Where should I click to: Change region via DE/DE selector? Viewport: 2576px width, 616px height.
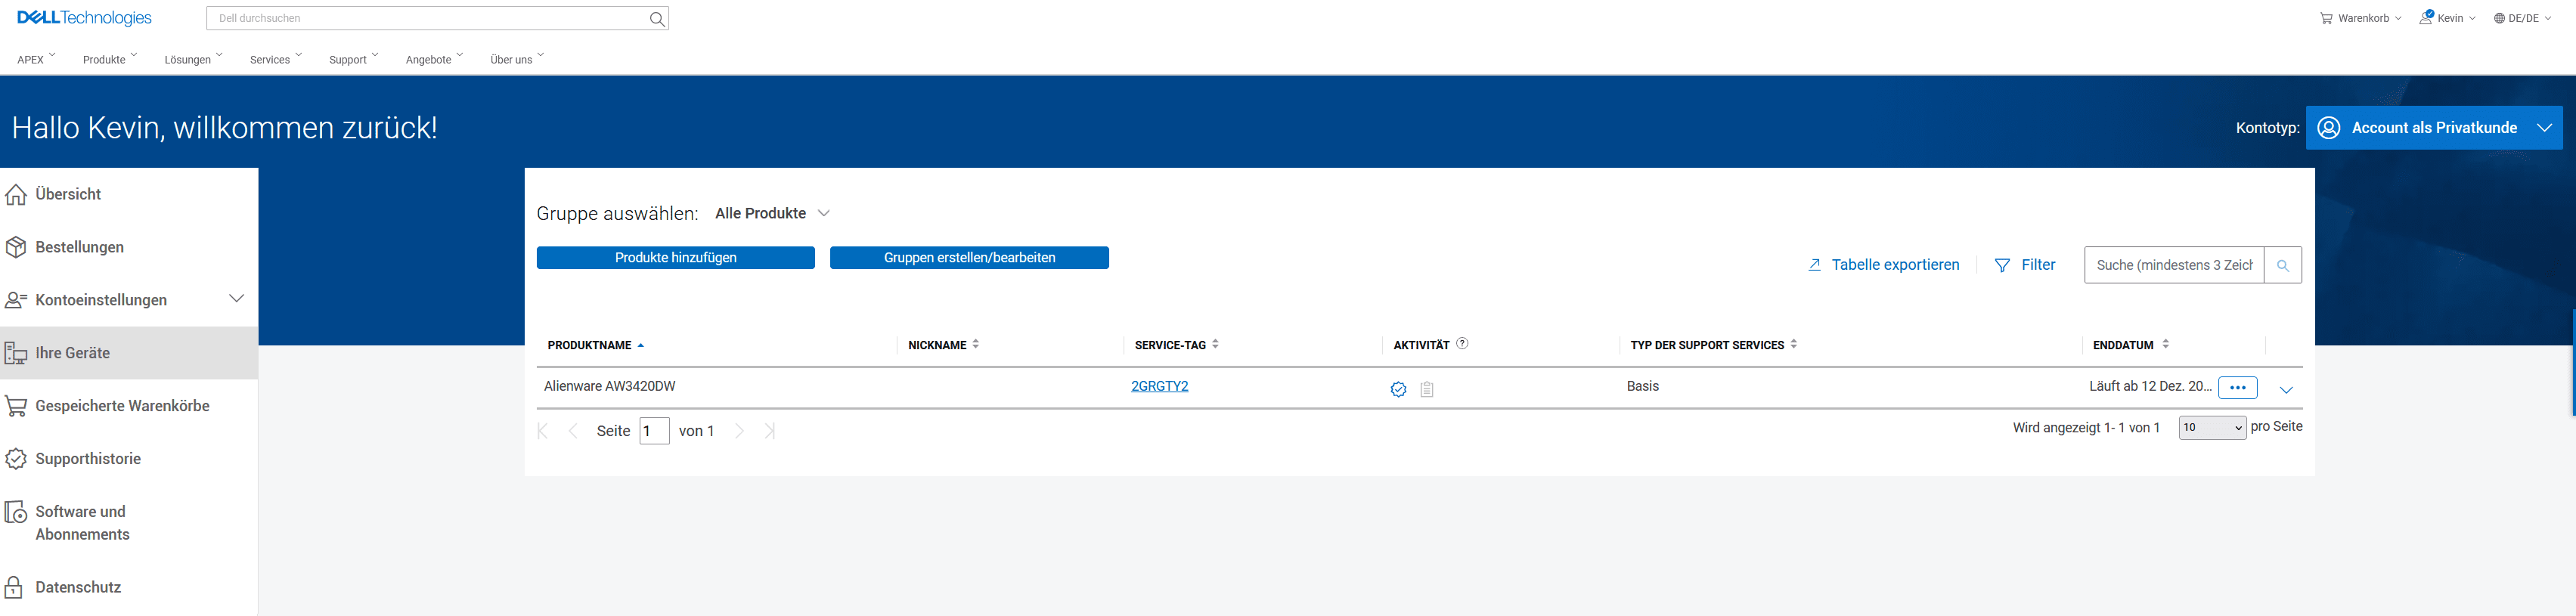2522,18
